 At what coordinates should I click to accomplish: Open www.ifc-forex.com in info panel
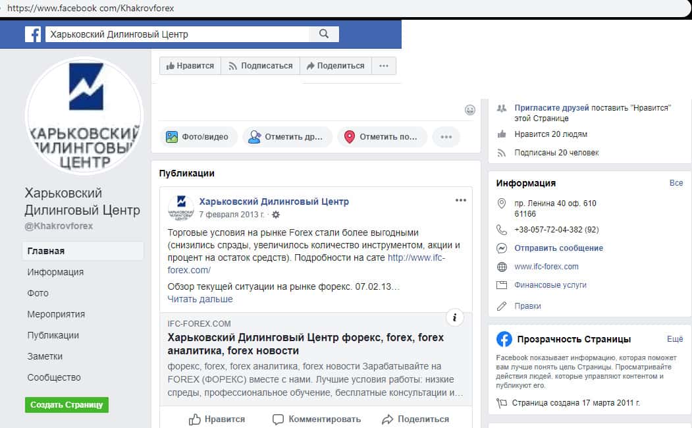tap(546, 267)
